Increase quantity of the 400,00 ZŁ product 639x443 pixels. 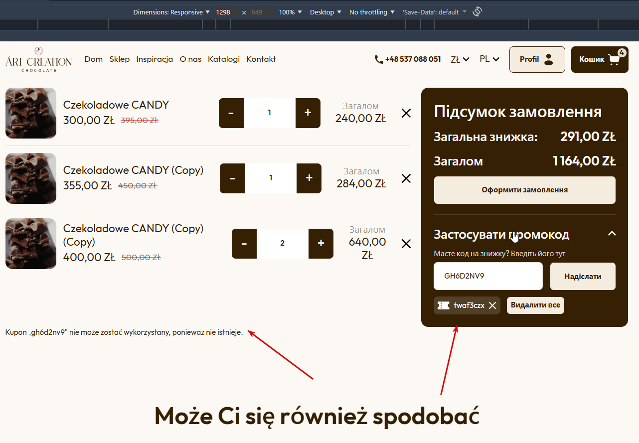(x=321, y=244)
